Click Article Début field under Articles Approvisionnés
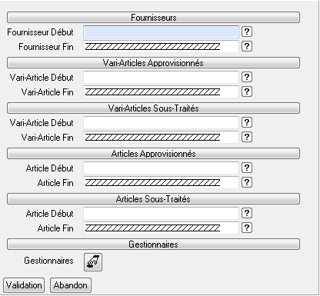The image size is (320, 296). [161, 168]
